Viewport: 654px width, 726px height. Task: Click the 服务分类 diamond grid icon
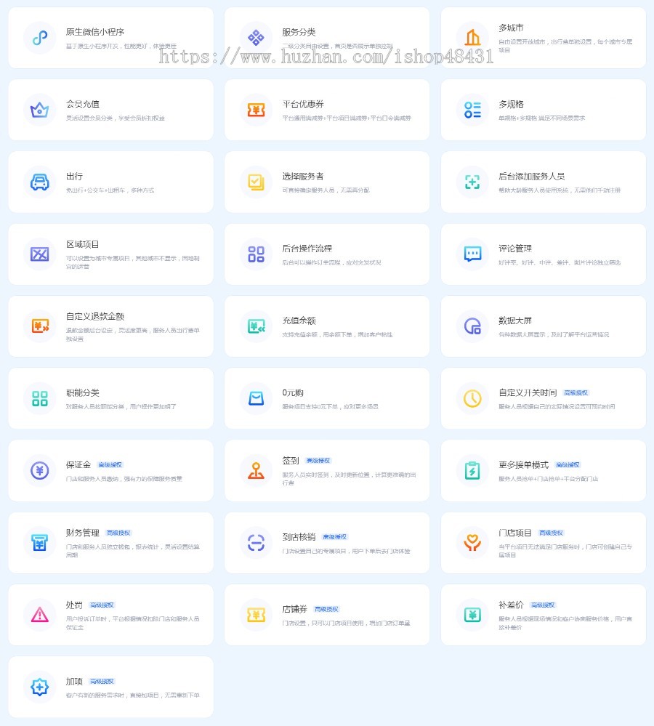(x=256, y=38)
